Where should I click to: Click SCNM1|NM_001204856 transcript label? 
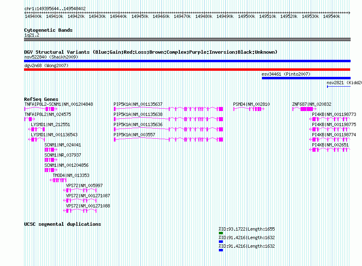point(66,165)
